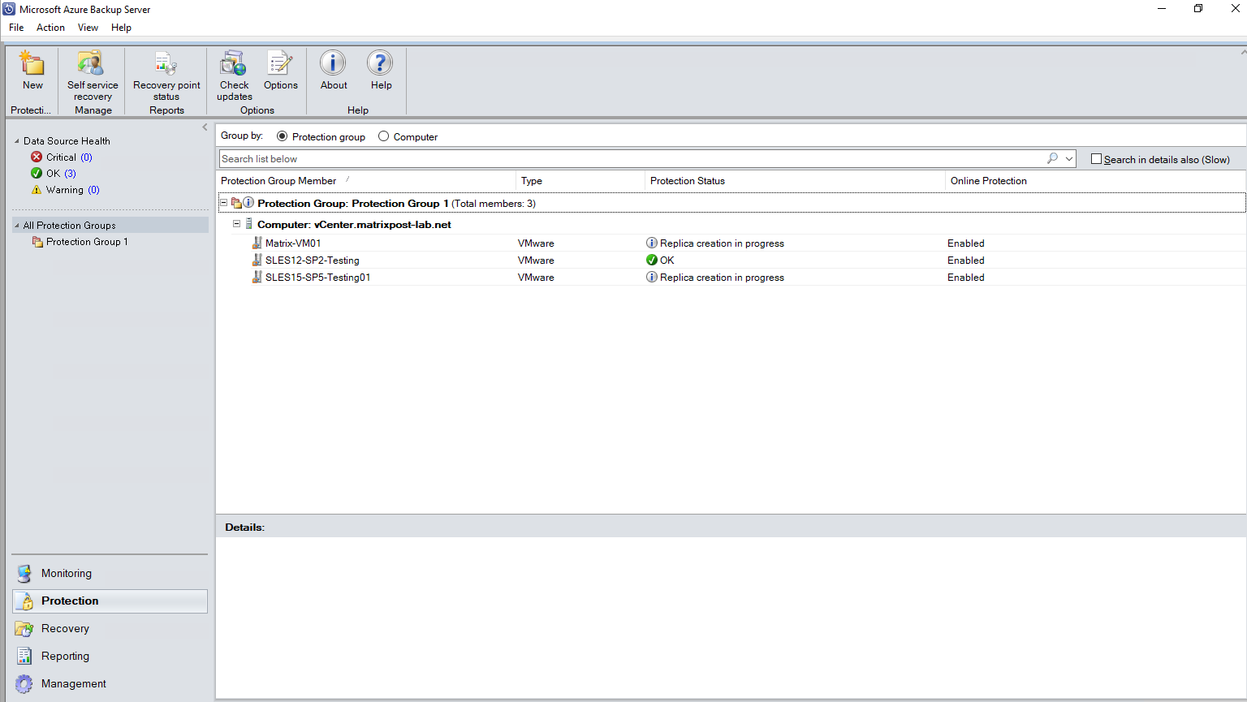1247x702 pixels.
Task: Click the Critical (0) count link
Action: coord(86,157)
